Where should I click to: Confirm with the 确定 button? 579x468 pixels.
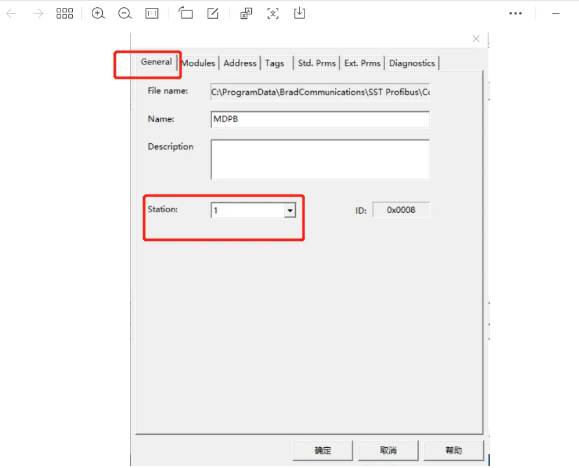[x=323, y=450]
